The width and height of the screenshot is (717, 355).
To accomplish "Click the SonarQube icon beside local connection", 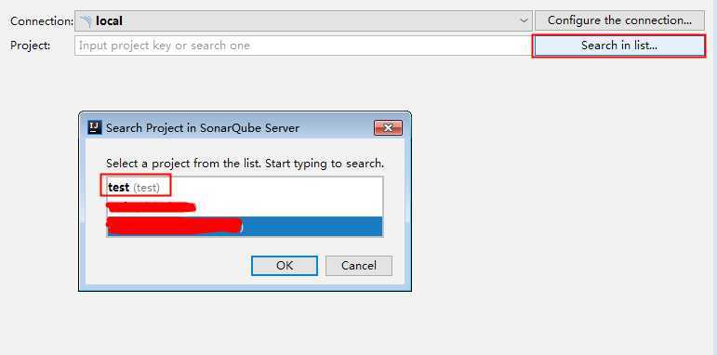I will click(86, 21).
